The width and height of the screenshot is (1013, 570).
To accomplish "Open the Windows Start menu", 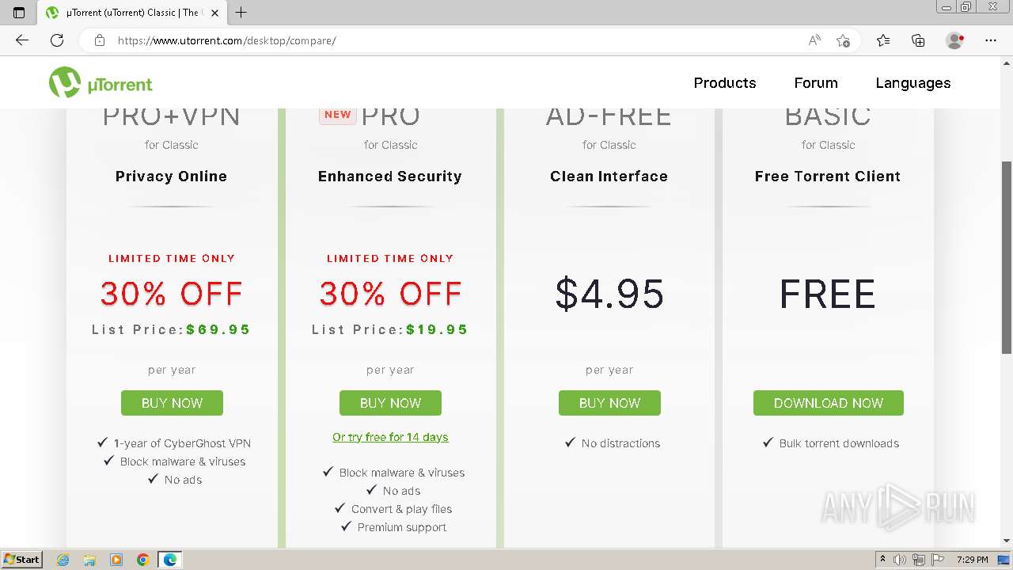I will click(21, 560).
